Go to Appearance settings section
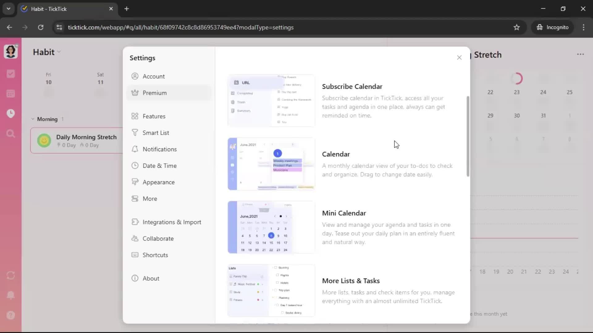 pyautogui.click(x=158, y=182)
